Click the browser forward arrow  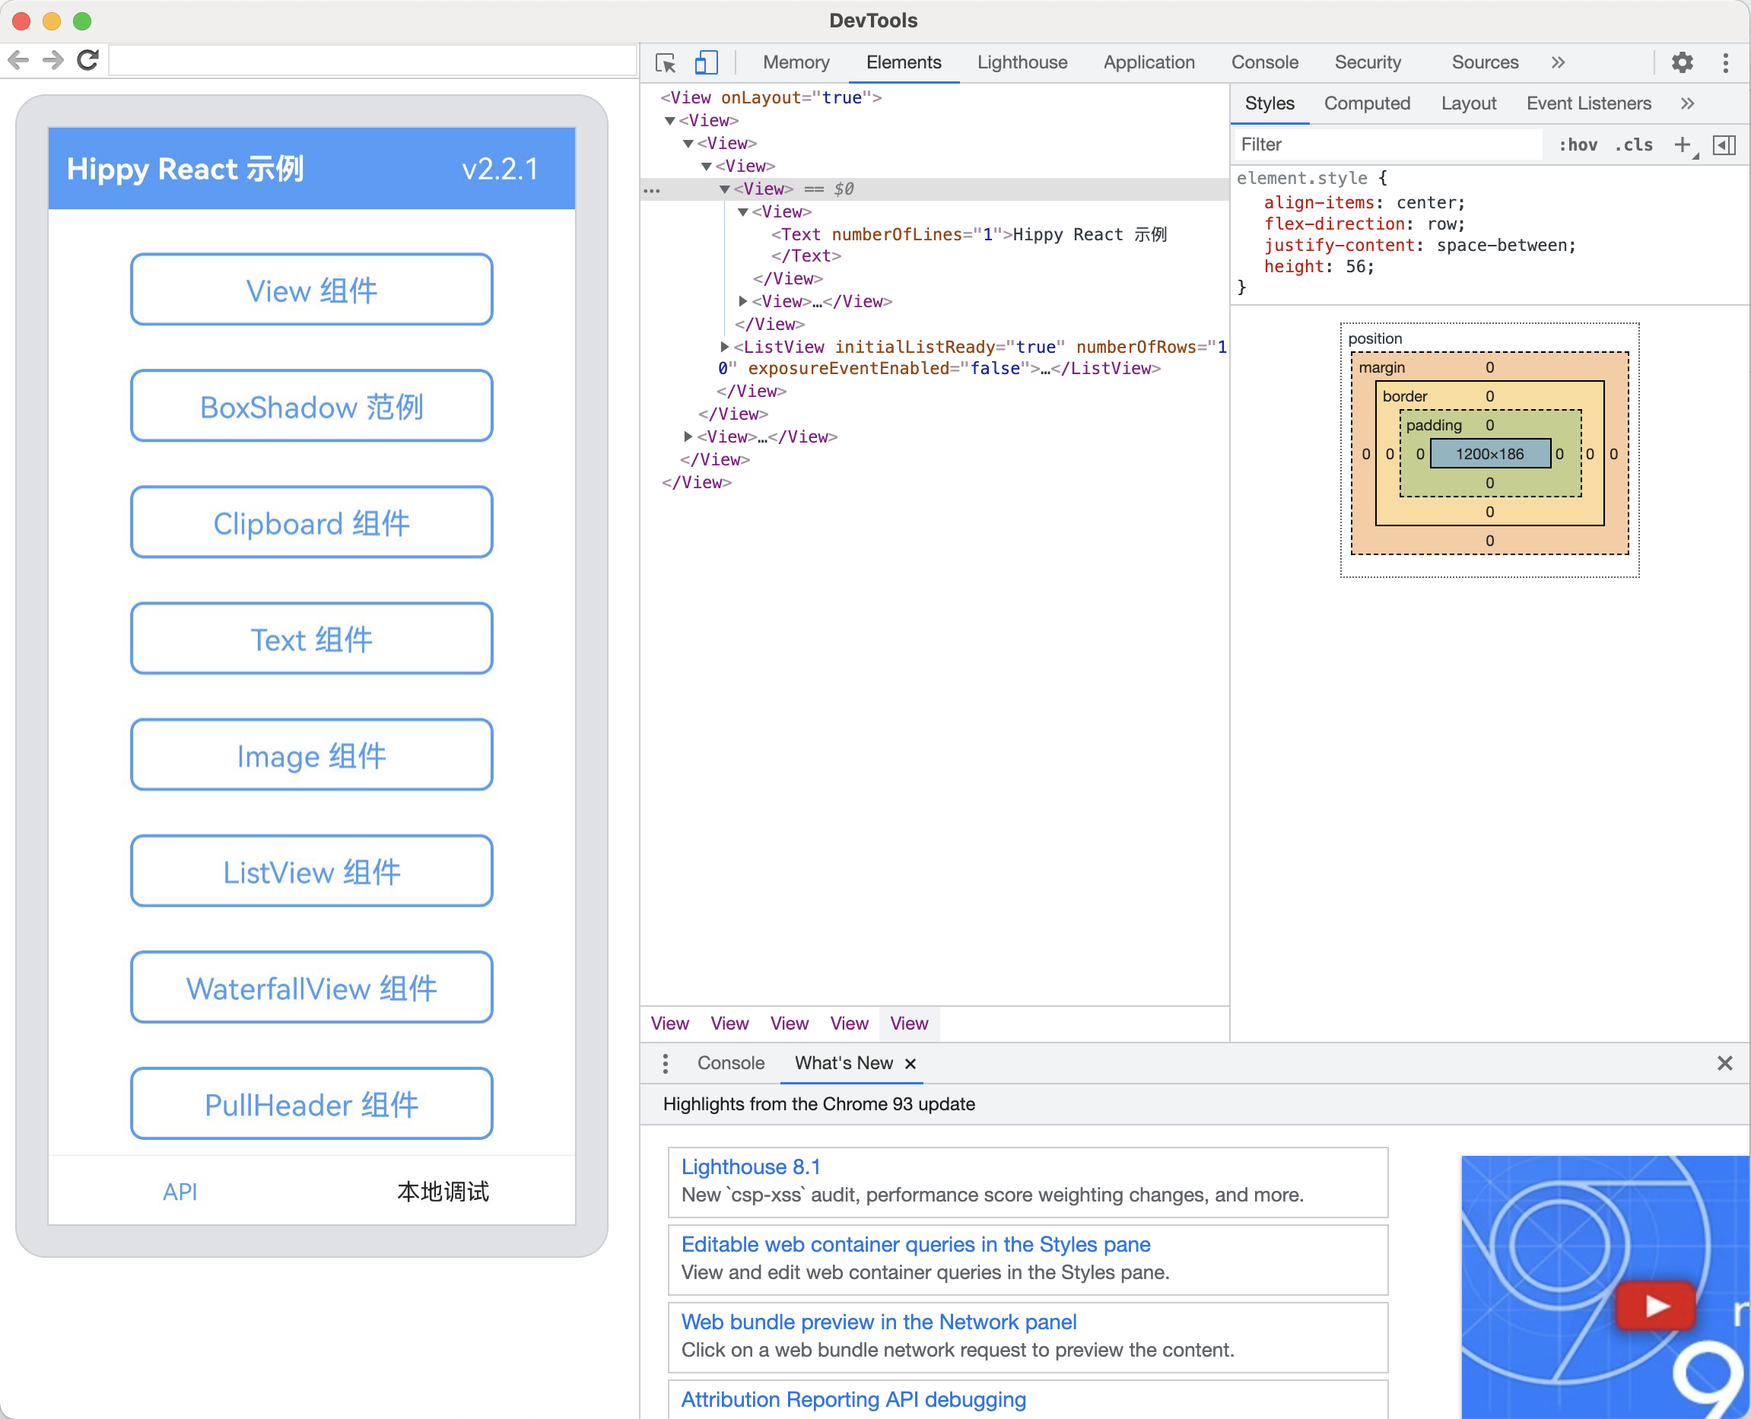(x=53, y=59)
